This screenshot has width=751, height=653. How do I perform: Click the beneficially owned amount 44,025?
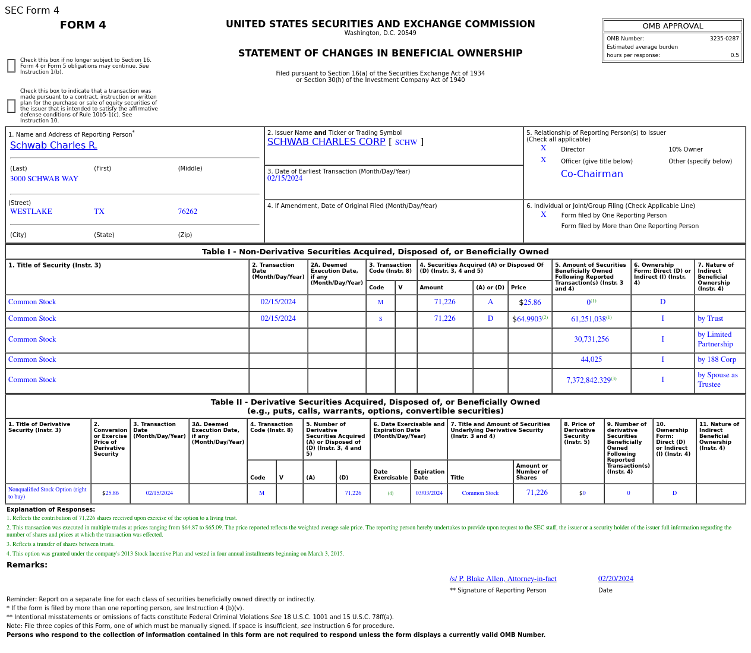pyautogui.click(x=591, y=359)
